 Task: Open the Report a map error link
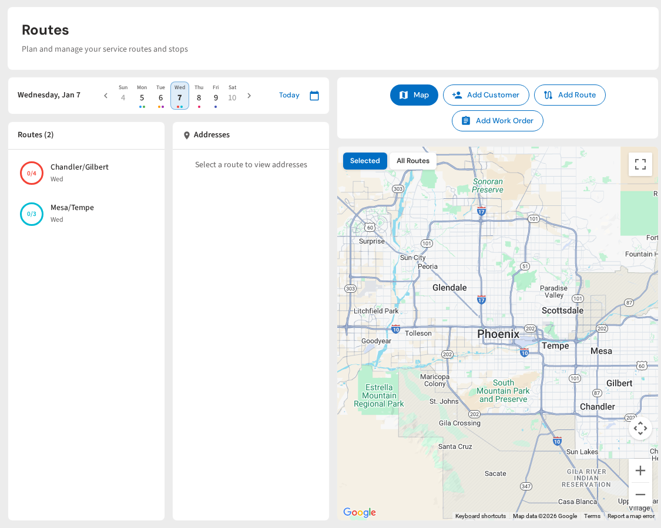[x=630, y=516]
